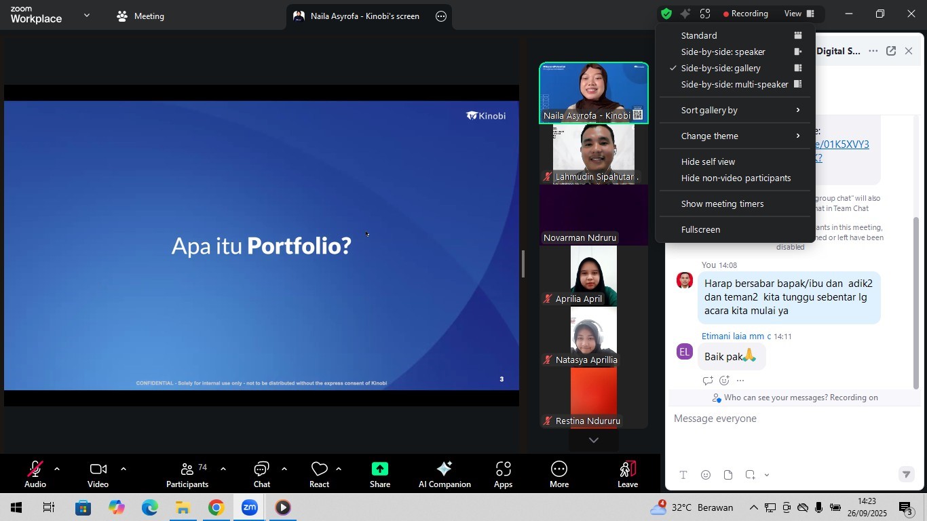The width and height of the screenshot is (927, 521).
Task: Pop out the chat window
Action: (891, 51)
